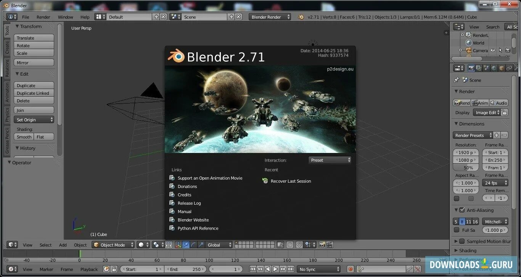Pin the properties editor context
Image resolution: width=521 pixels, height=277 pixels.
(x=457, y=80)
